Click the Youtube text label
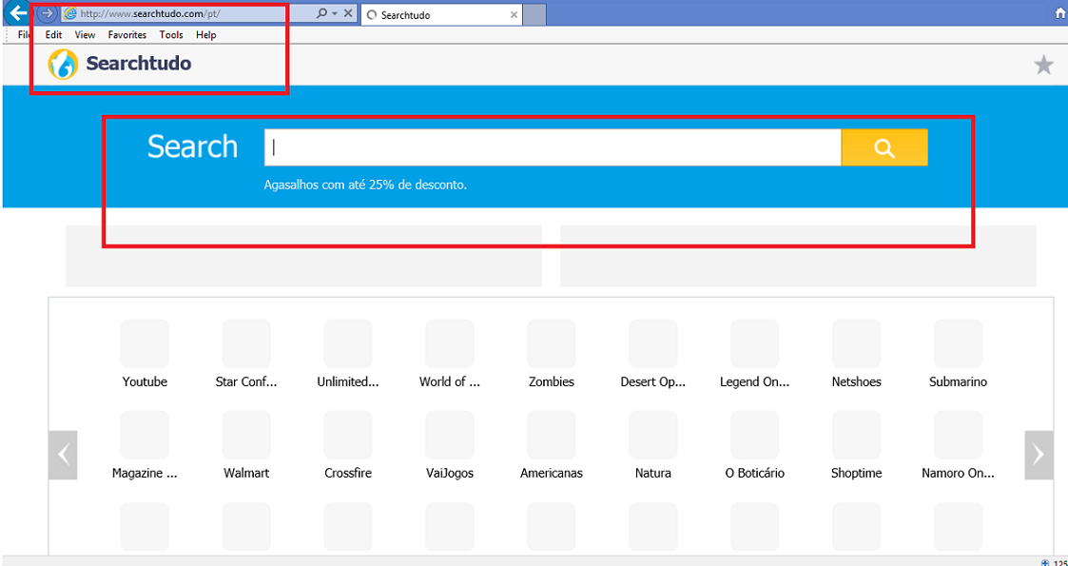 pos(145,381)
